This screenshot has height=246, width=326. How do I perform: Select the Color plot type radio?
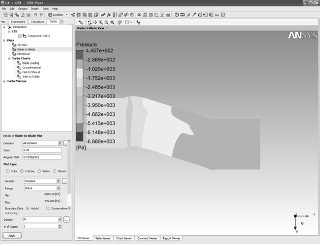tap(8, 171)
